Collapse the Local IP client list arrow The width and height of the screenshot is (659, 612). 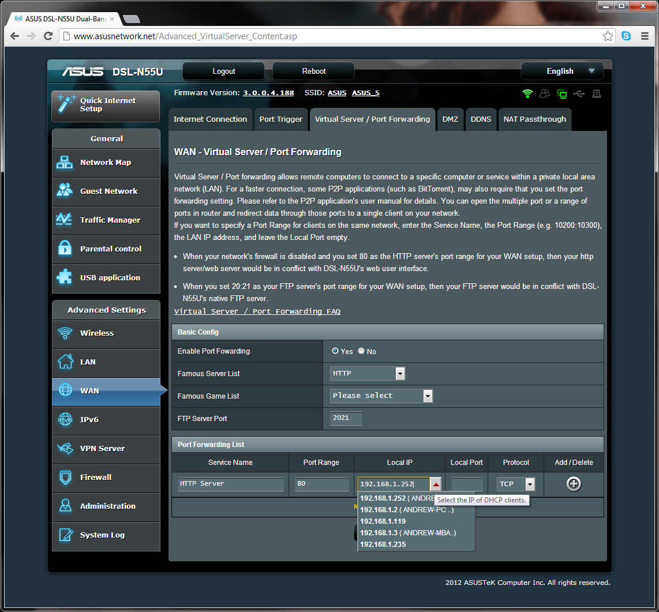(436, 485)
